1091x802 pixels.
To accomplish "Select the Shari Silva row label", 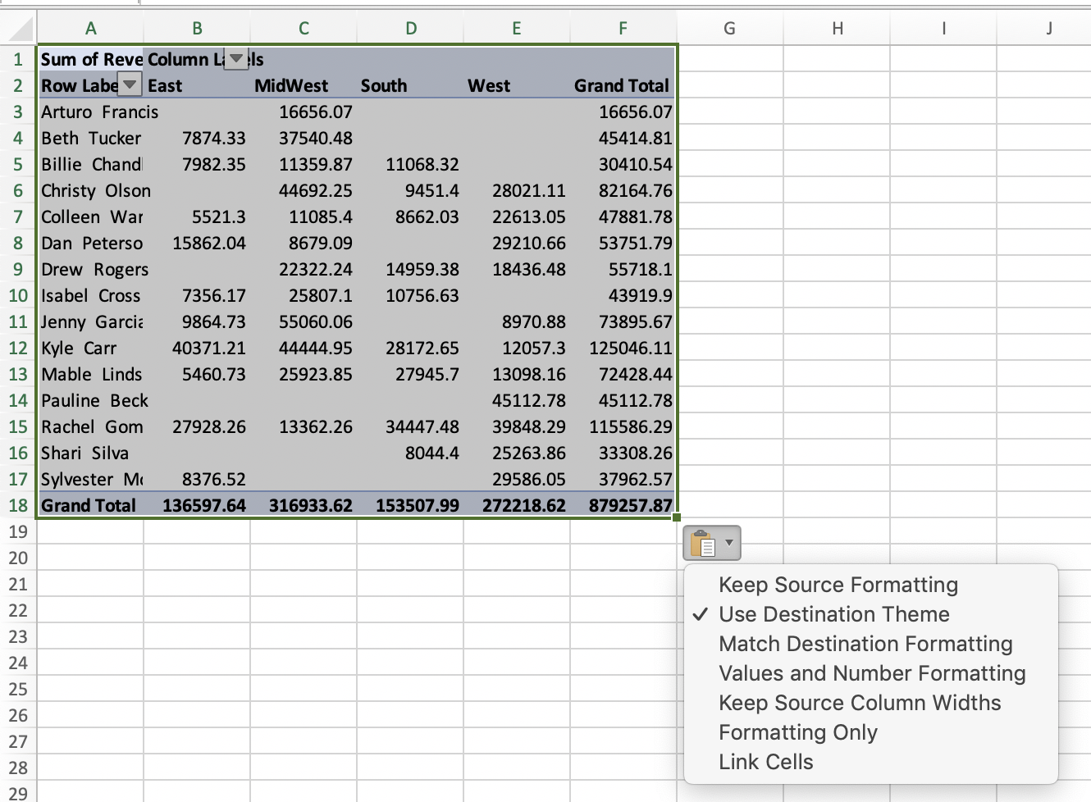I will click(x=90, y=453).
